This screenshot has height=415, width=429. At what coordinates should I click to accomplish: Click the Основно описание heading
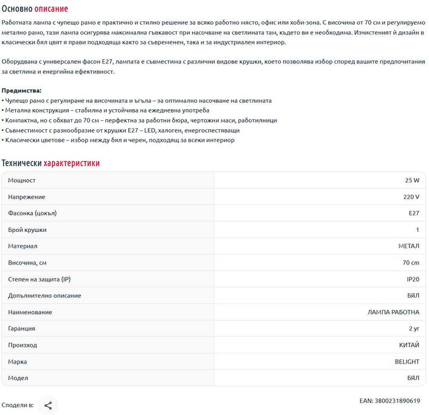(x=35, y=9)
